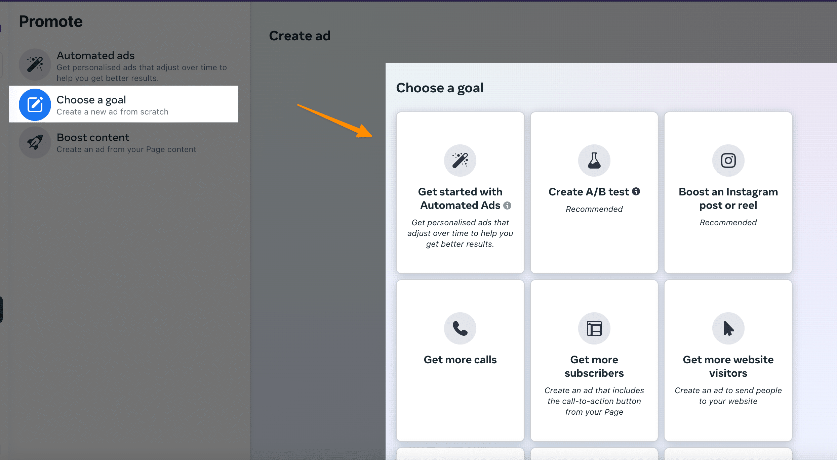Click the info icon next to Create A/B test
Screen dimensions: 837x460
coord(636,191)
